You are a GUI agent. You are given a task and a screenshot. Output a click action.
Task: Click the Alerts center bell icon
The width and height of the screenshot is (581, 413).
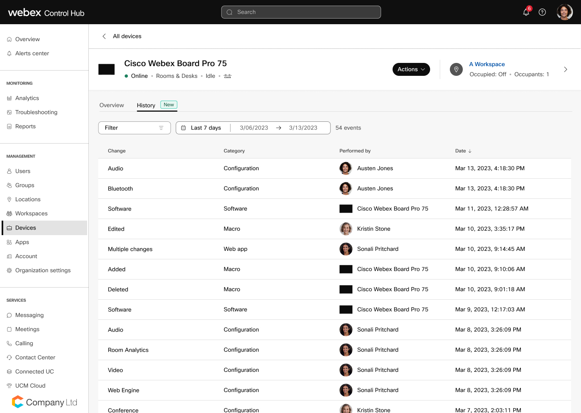tap(9, 53)
